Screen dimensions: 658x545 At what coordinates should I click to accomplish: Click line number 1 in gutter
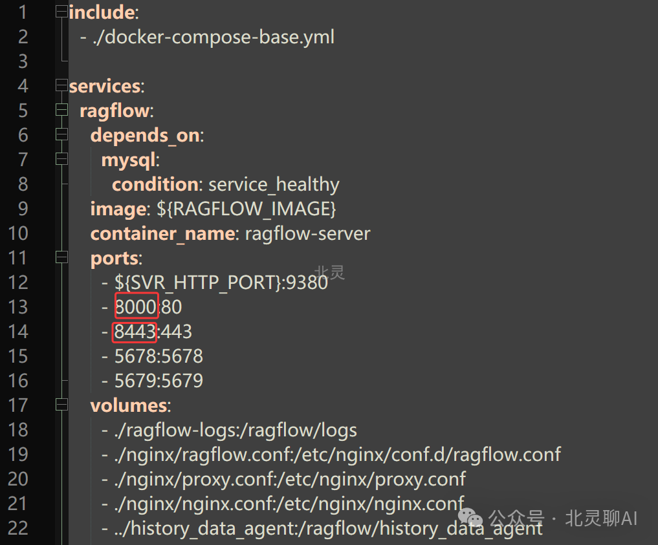pos(23,12)
